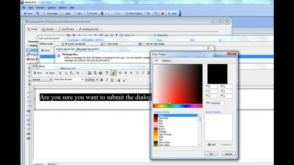Click Insert Image icon in HTML Editor
294x165 pixels.
(x=90, y=73)
